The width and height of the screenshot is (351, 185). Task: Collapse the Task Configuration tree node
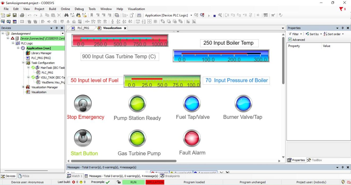(x=23, y=63)
